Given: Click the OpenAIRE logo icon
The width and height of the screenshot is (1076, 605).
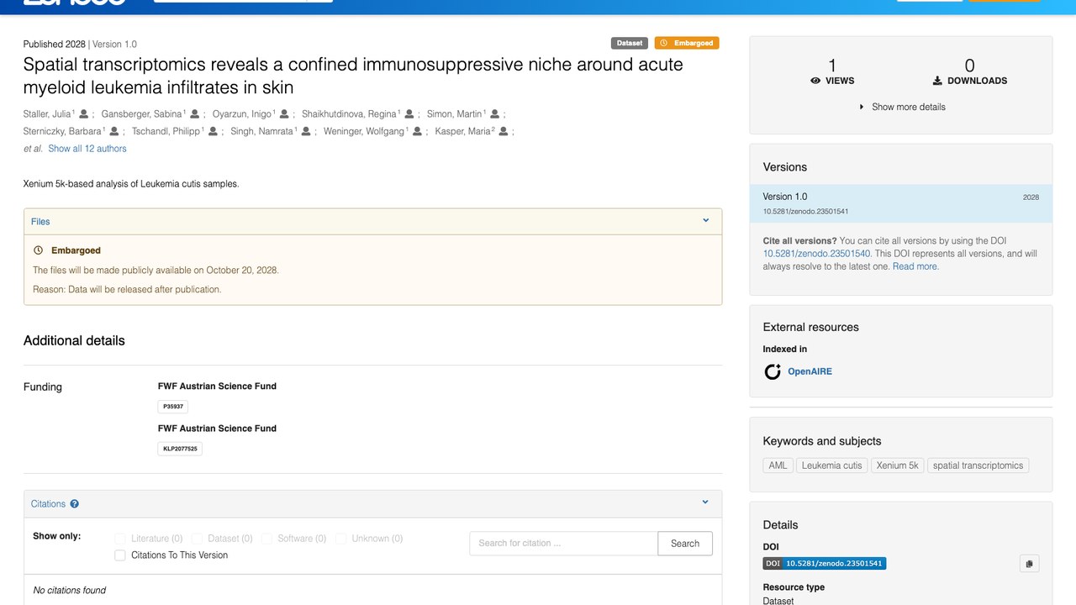Looking at the screenshot, I should (x=773, y=371).
